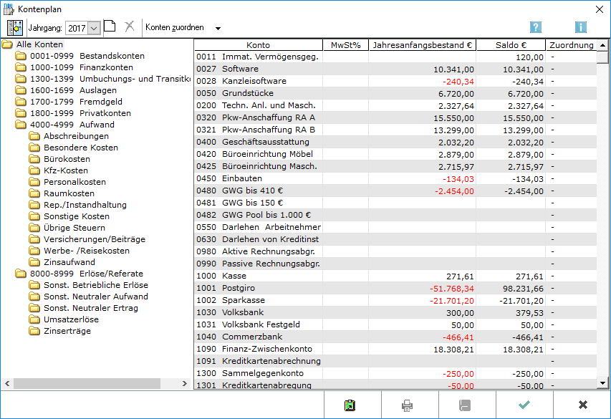Save using the floppy disk icon
The height and width of the screenshot is (419, 611).
point(464,405)
